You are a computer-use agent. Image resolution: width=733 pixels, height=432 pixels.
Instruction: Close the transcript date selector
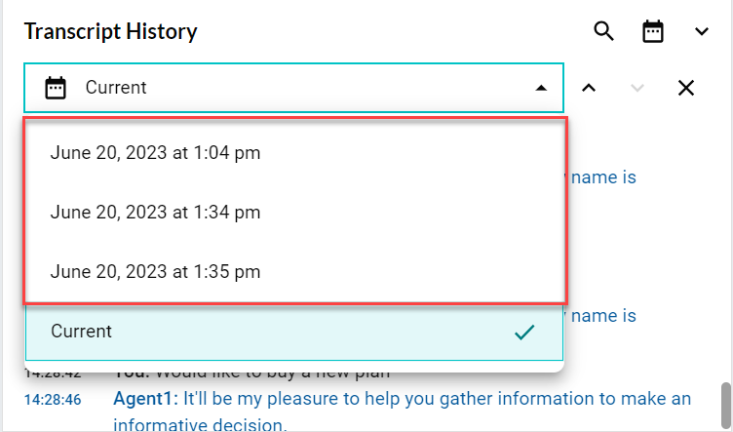pyautogui.click(x=686, y=88)
